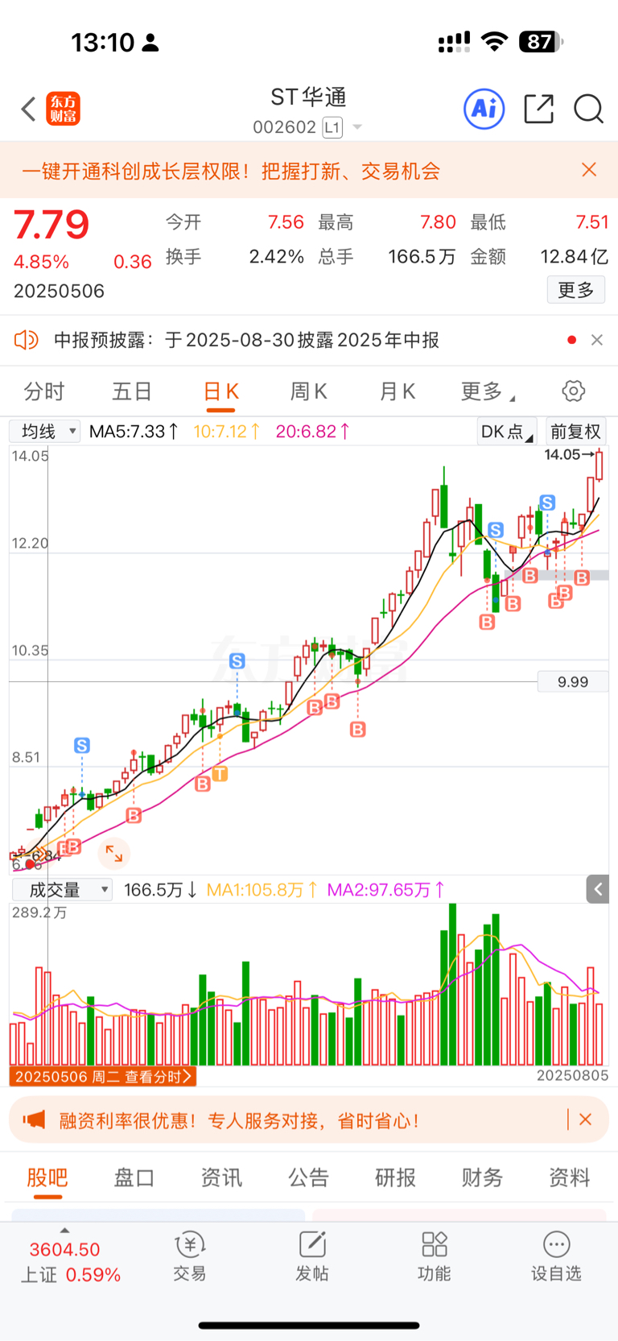Image resolution: width=618 pixels, height=1341 pixels.
Task: Switch to 资料 tab
Action: [570, 1178]
